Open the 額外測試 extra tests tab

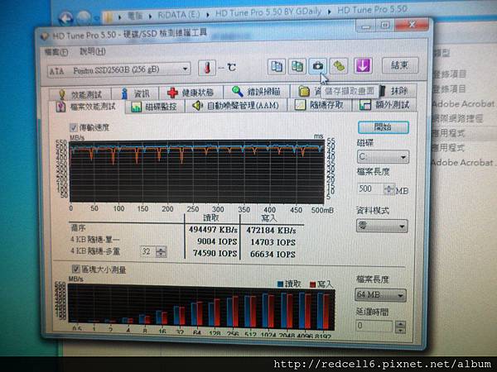[x=385, y=104]
